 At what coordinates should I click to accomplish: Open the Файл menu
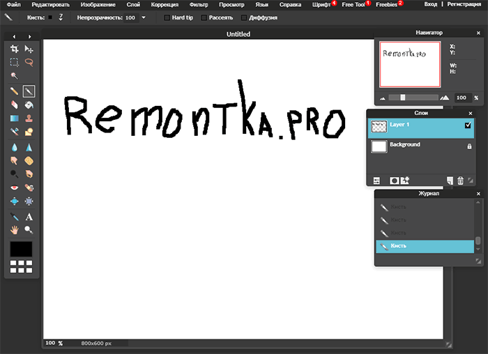coord(13,4)
